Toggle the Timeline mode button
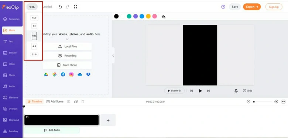This screenshot has width=288, height=138. pyautogui.click(x=35, y=101)
